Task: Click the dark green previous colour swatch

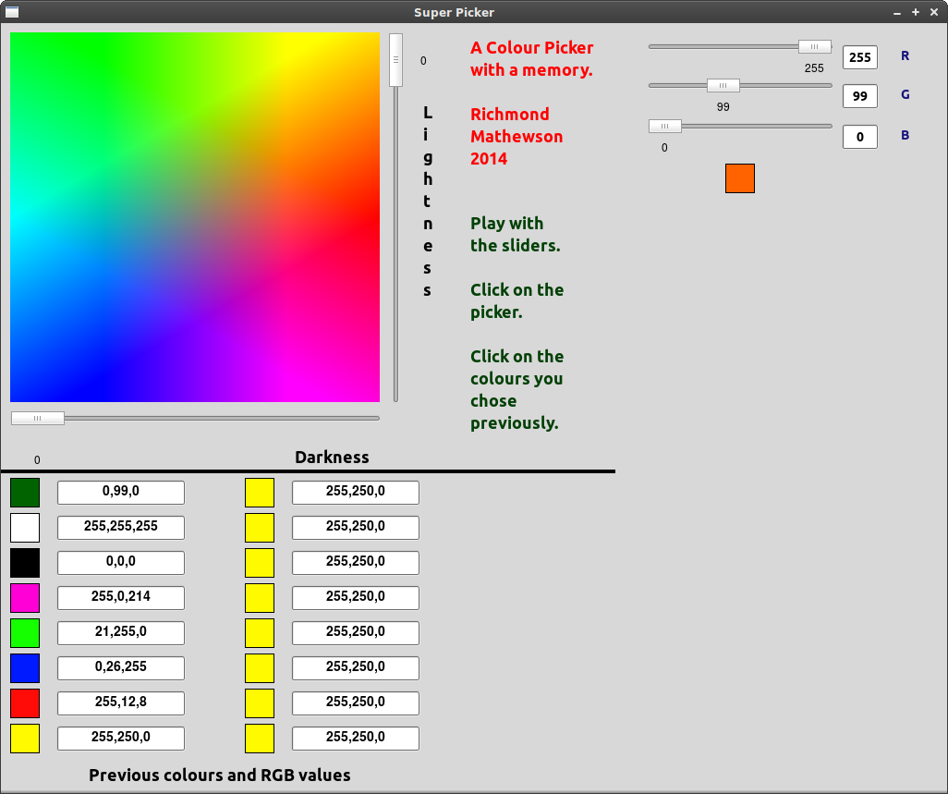Action: tap(25, 493)
